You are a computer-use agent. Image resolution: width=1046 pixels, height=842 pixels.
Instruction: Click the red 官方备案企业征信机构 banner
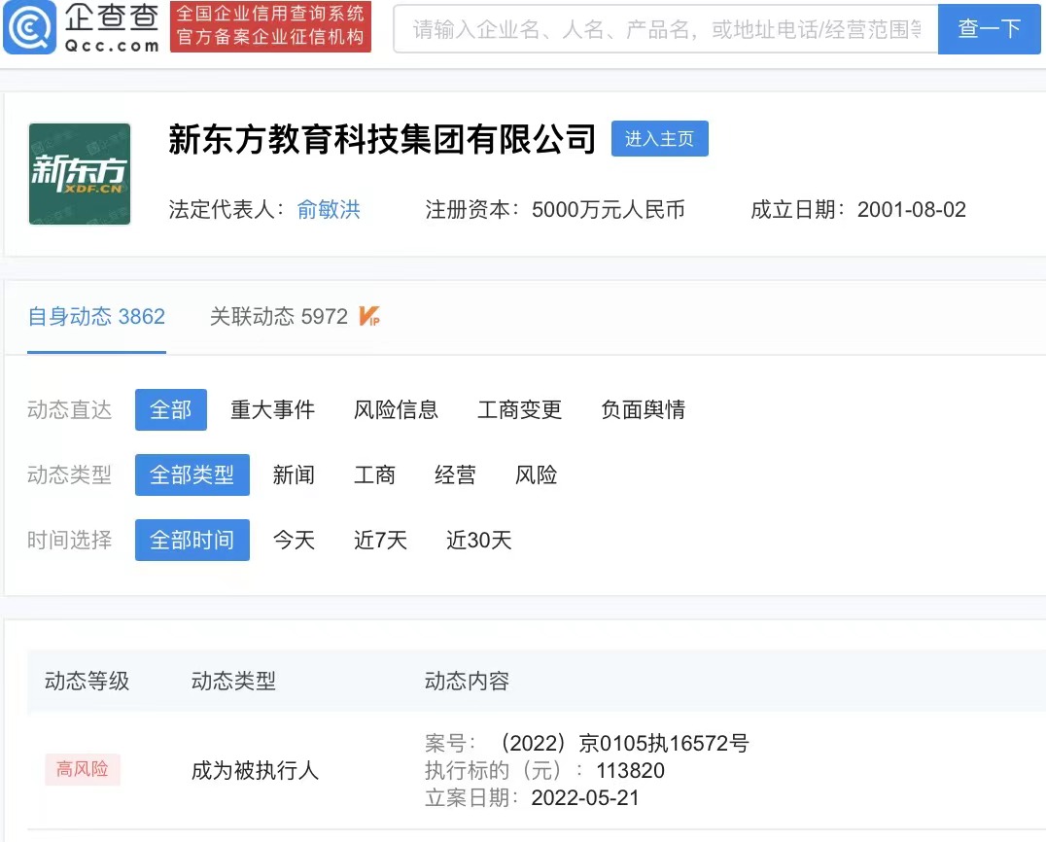pos(270,26)
